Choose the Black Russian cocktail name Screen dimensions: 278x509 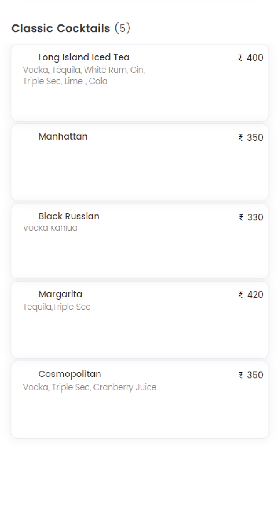pos(69,216)
